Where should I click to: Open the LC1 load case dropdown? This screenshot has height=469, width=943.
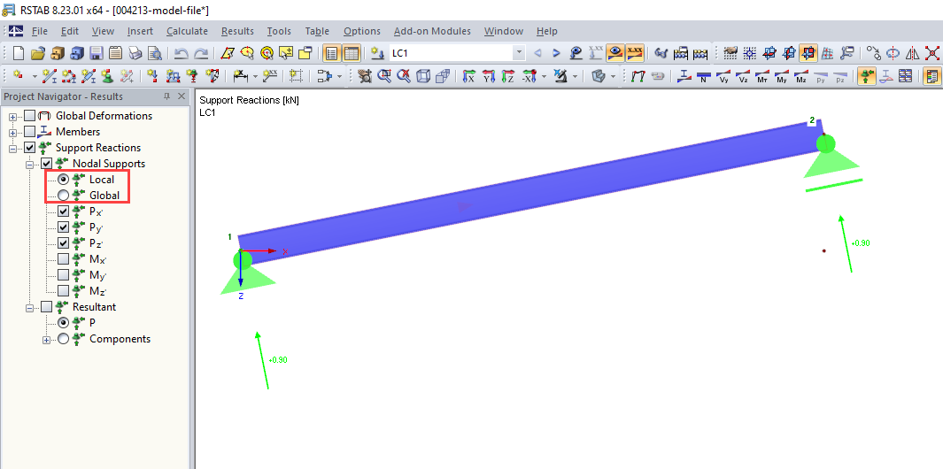click(518, 53)
